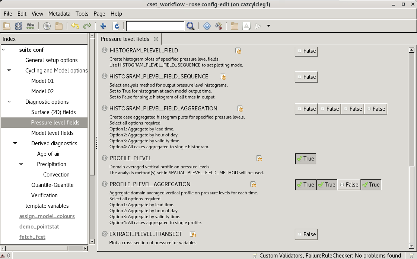Click the auto-fix macro icon beside the help diamond
The height and width of the screenshot is (259, 417).
point(219,26)
